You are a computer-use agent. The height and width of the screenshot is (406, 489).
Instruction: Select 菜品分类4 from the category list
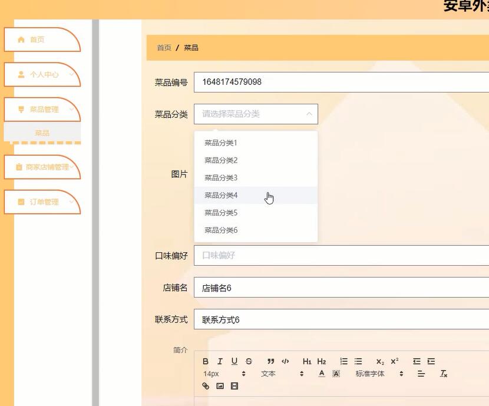point(220,195)
